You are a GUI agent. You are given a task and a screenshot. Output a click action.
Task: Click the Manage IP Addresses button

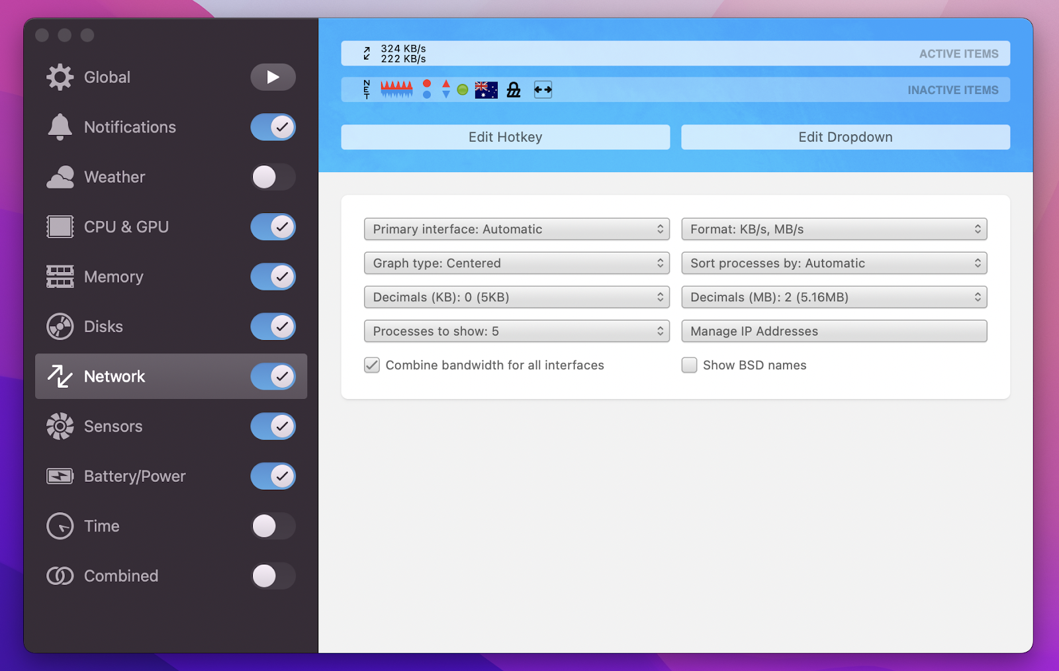834,331
